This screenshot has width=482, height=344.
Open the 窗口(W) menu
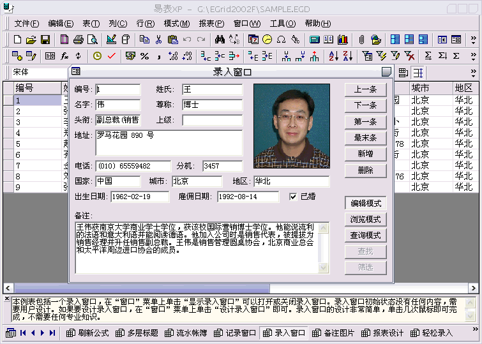click(x=247, y=24)
